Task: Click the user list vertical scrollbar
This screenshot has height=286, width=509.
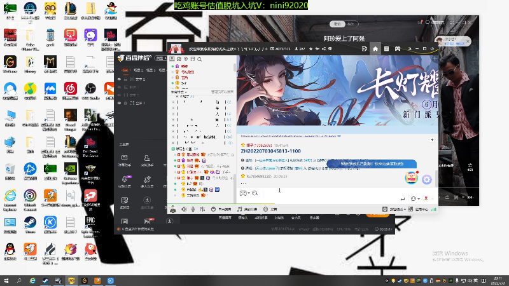Action: pos(234,67)
